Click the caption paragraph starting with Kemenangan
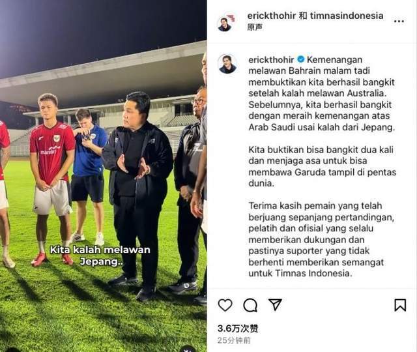This screenshot has width=417, height=352. click(x=321, y=93)
